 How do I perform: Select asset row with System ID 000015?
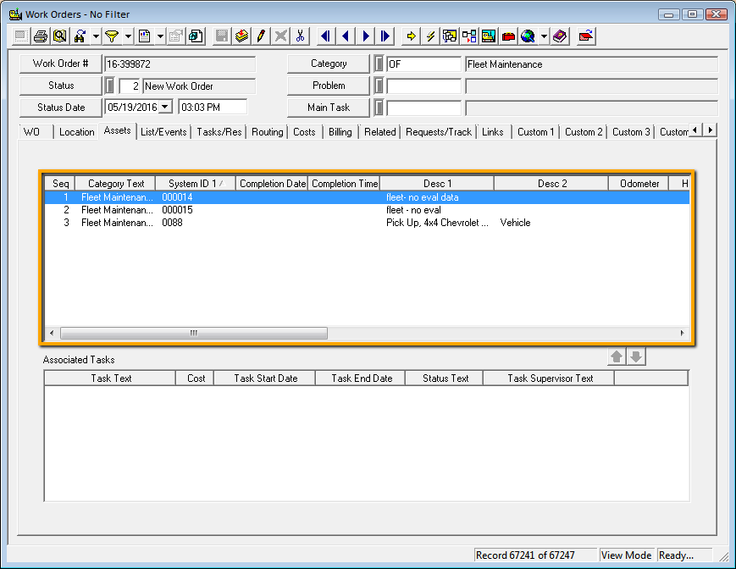[x=367, y=210]
